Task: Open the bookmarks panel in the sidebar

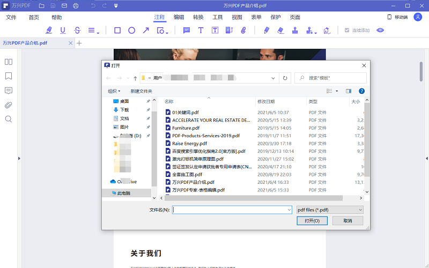Action: pyautogui.click(x=9, y=76)
